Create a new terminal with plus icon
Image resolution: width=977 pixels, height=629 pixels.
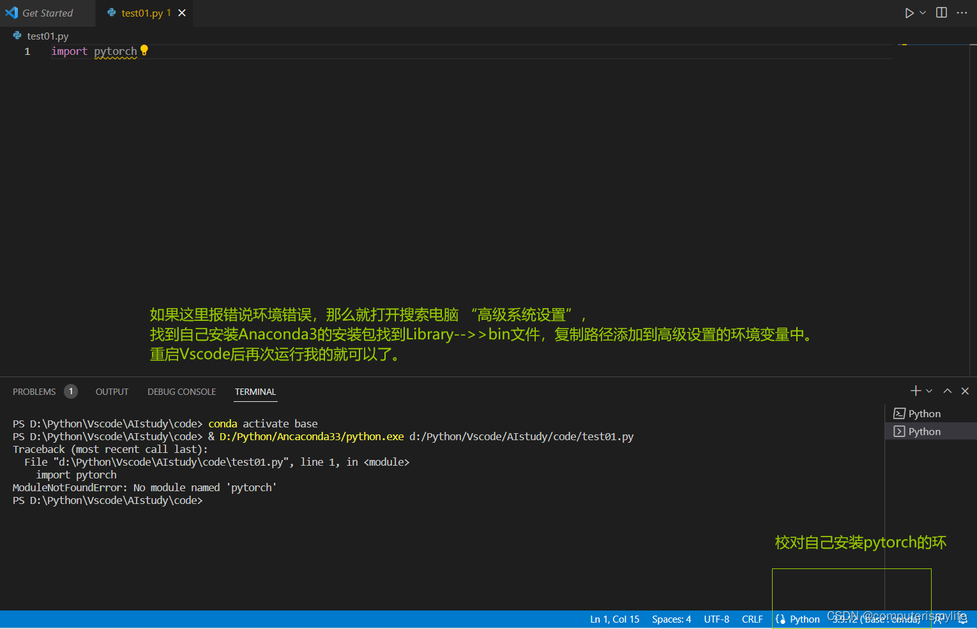(x=916, y=391)
